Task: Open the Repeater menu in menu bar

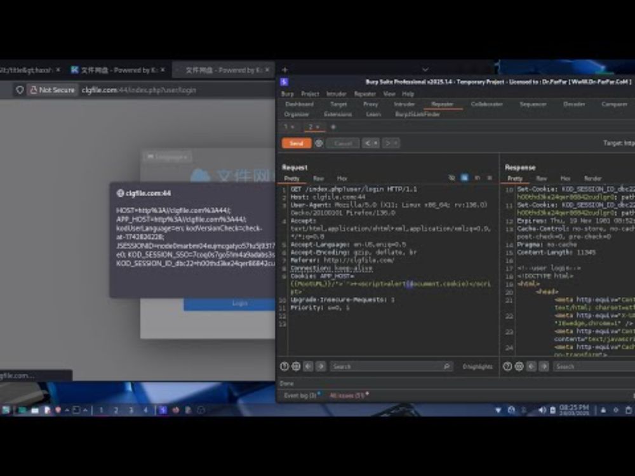Action: [x=365, y=94]
